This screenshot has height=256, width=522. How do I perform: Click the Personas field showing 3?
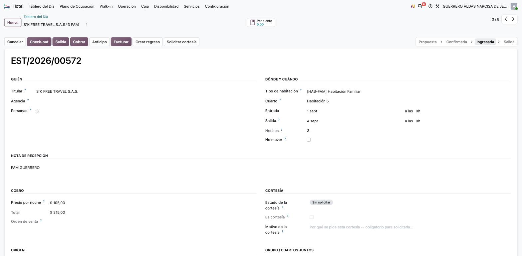point(146,111)
